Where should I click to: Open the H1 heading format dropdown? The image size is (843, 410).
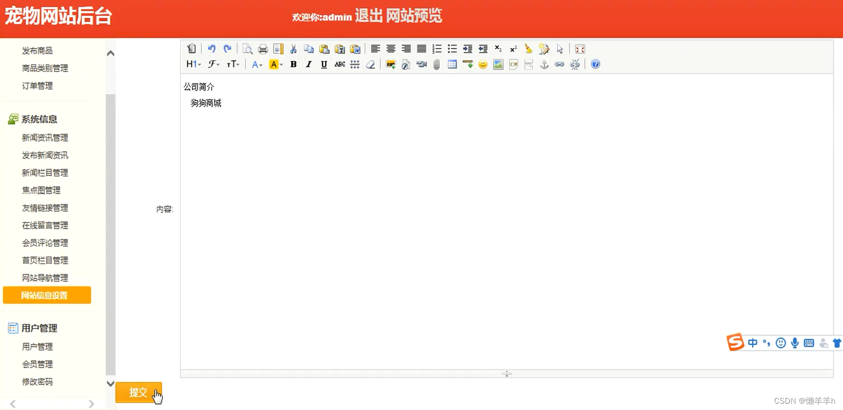193,64
